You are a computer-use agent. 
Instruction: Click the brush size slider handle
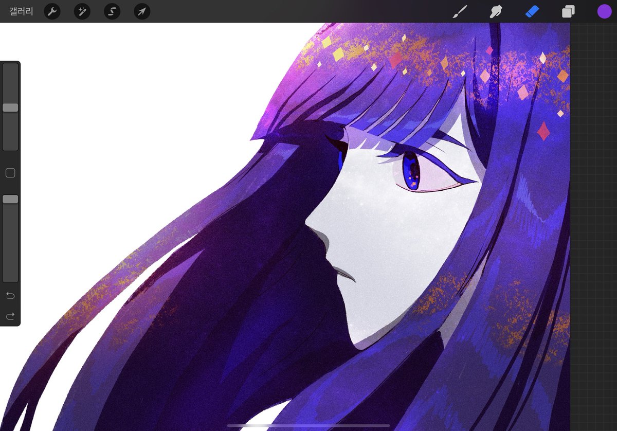10,107
